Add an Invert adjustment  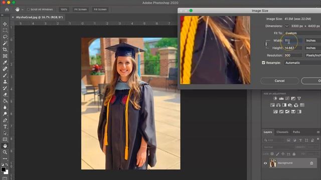[275, 111]
